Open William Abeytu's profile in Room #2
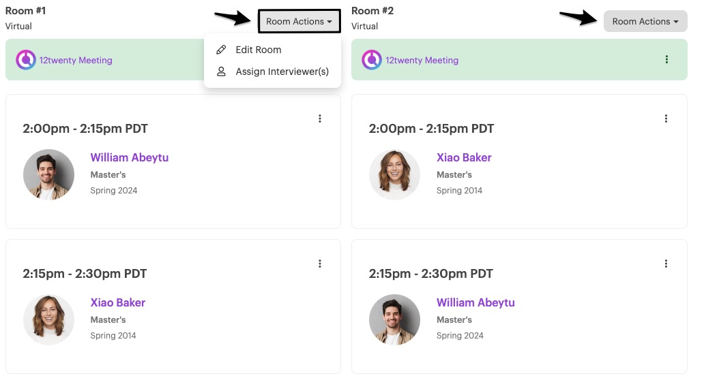The width and height of the screenshot is (704, 378). click(475, 302)
